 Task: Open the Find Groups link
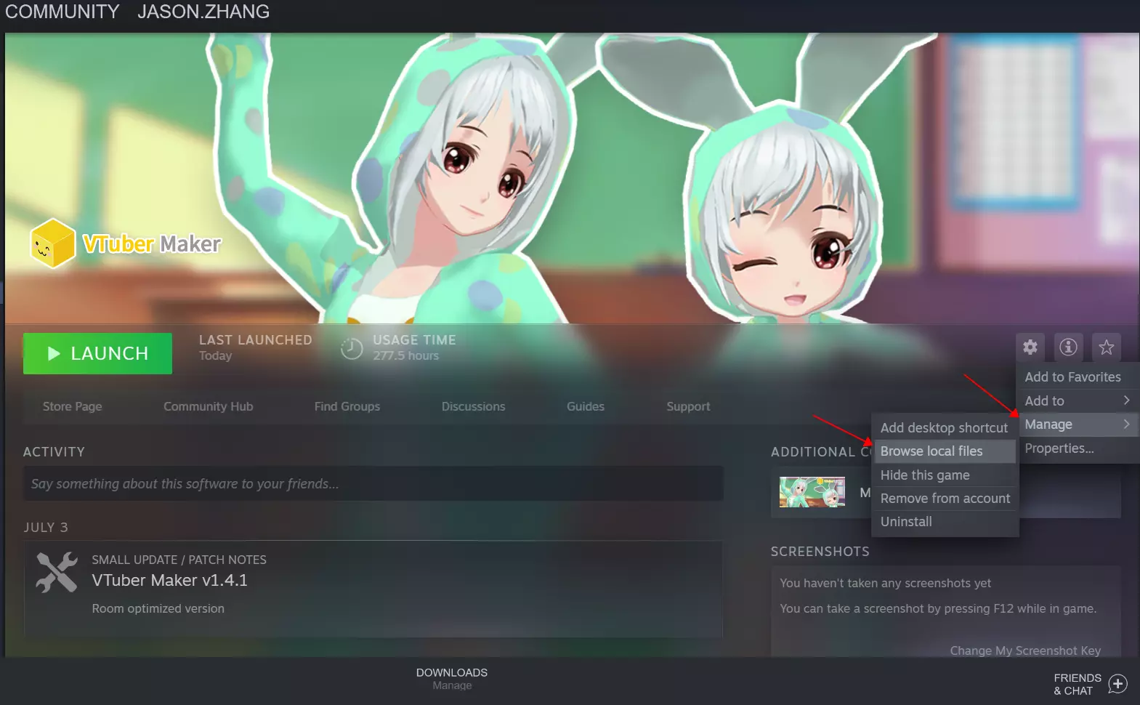coord(347,406)
